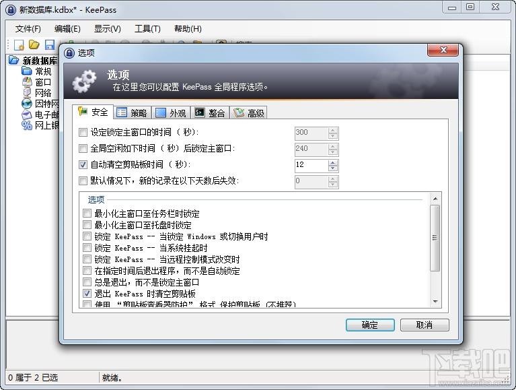
Task: Click the expiry days field showing 0
Action: point(311,181)
